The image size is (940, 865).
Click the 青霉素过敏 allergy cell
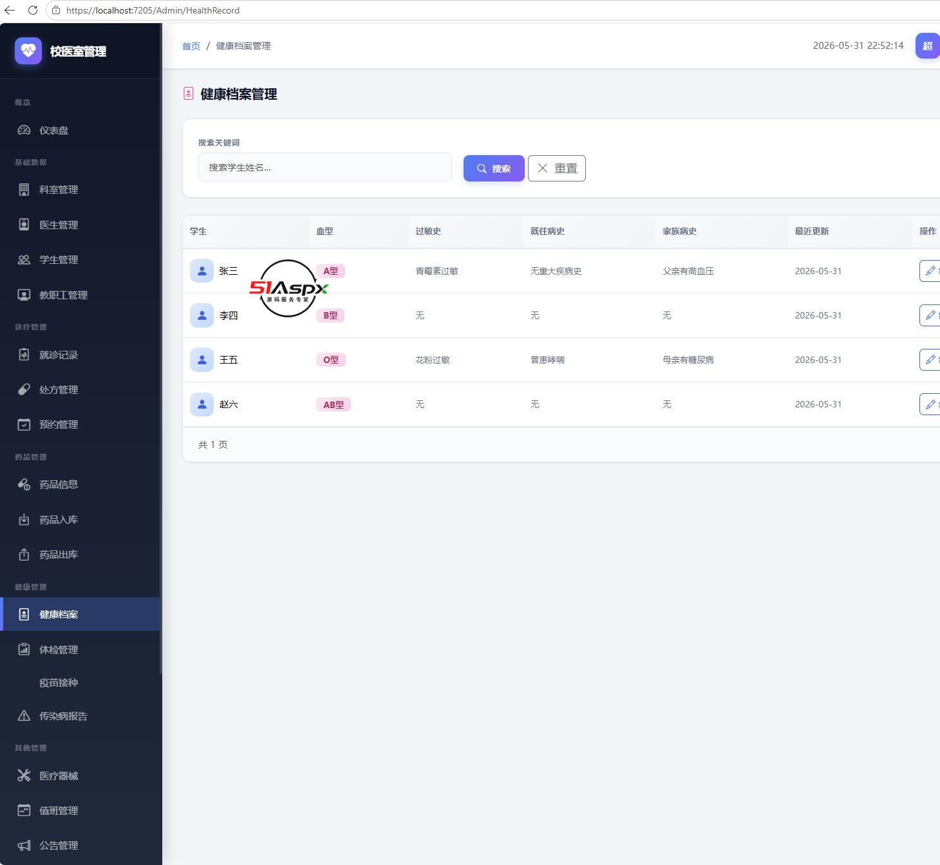coord(437,271)
